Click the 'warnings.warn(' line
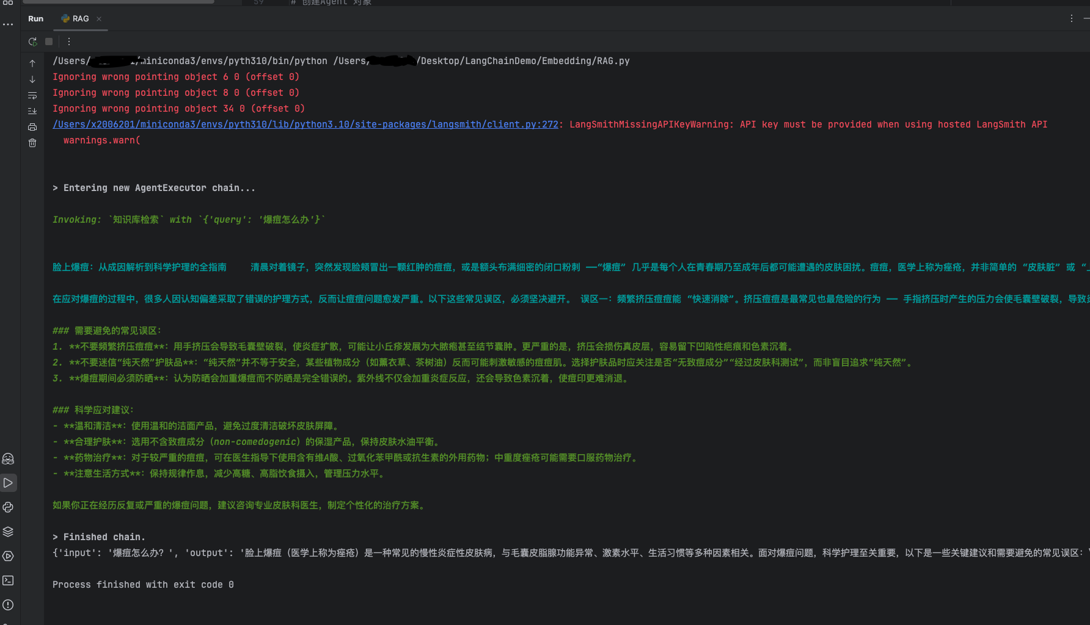1090x625 pixels. 102,140
